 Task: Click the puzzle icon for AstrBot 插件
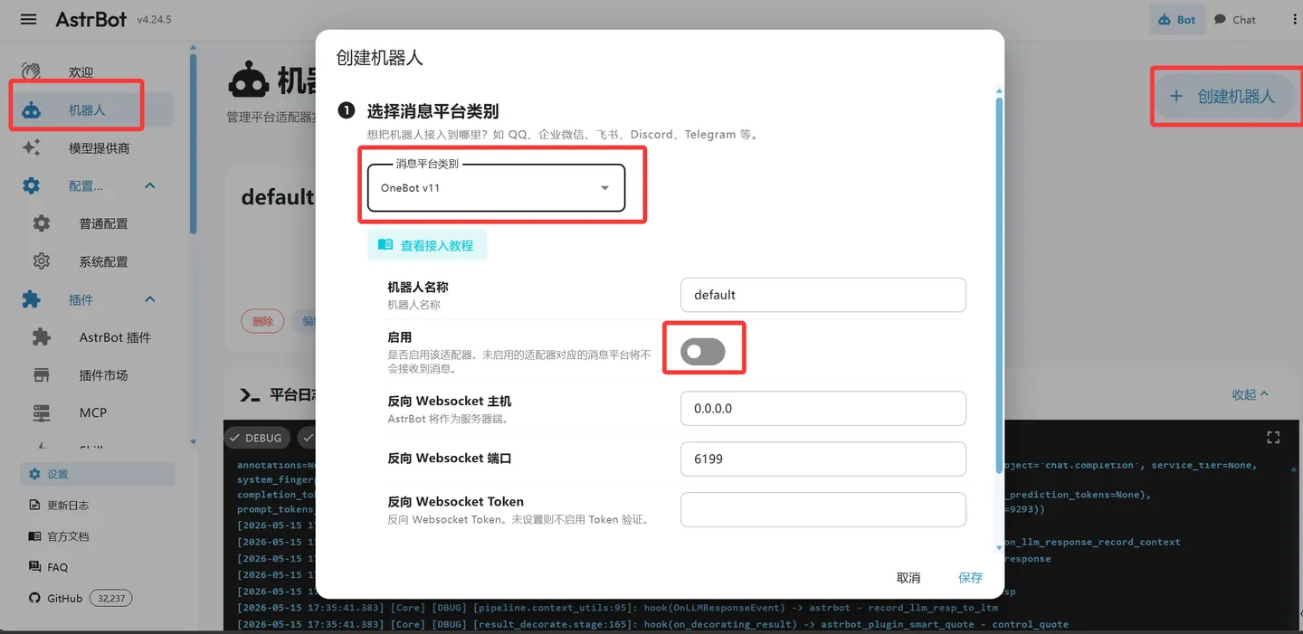click(42, 337)
